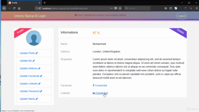Viewport: 199px width, 112px height.
Task: Bookmark this page with the star icon
Action: (x=120, y=8)
